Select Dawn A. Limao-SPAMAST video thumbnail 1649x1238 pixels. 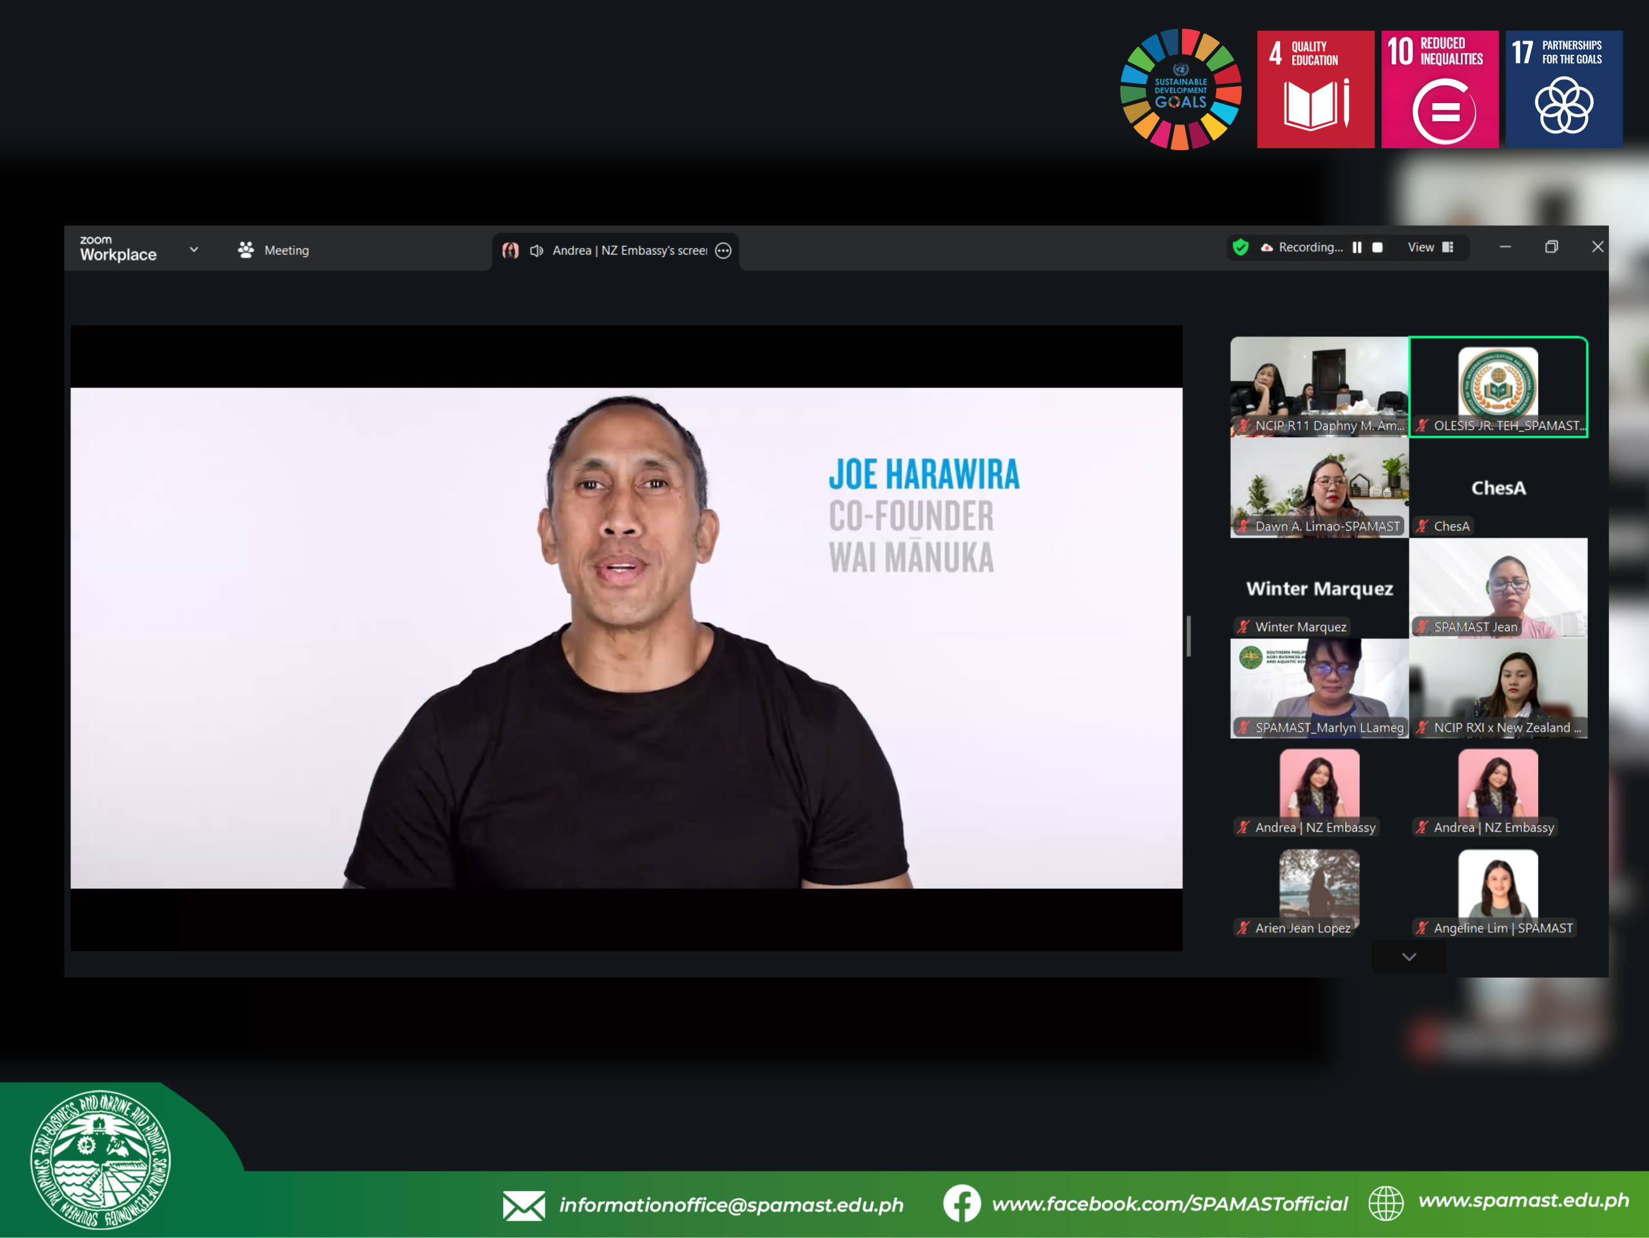pyautogui.click(x=1319, y=486)
